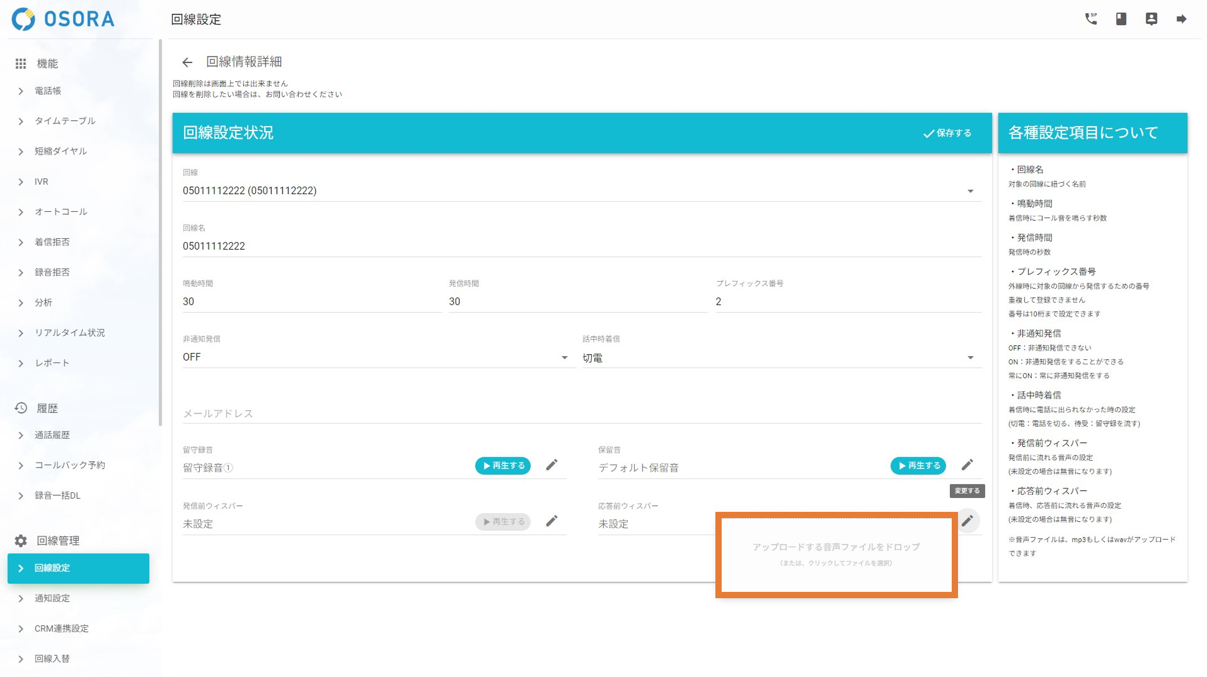Open the 話中時着信 dropdown
The width and height of the screenshot is (1207, 677).
970,357
